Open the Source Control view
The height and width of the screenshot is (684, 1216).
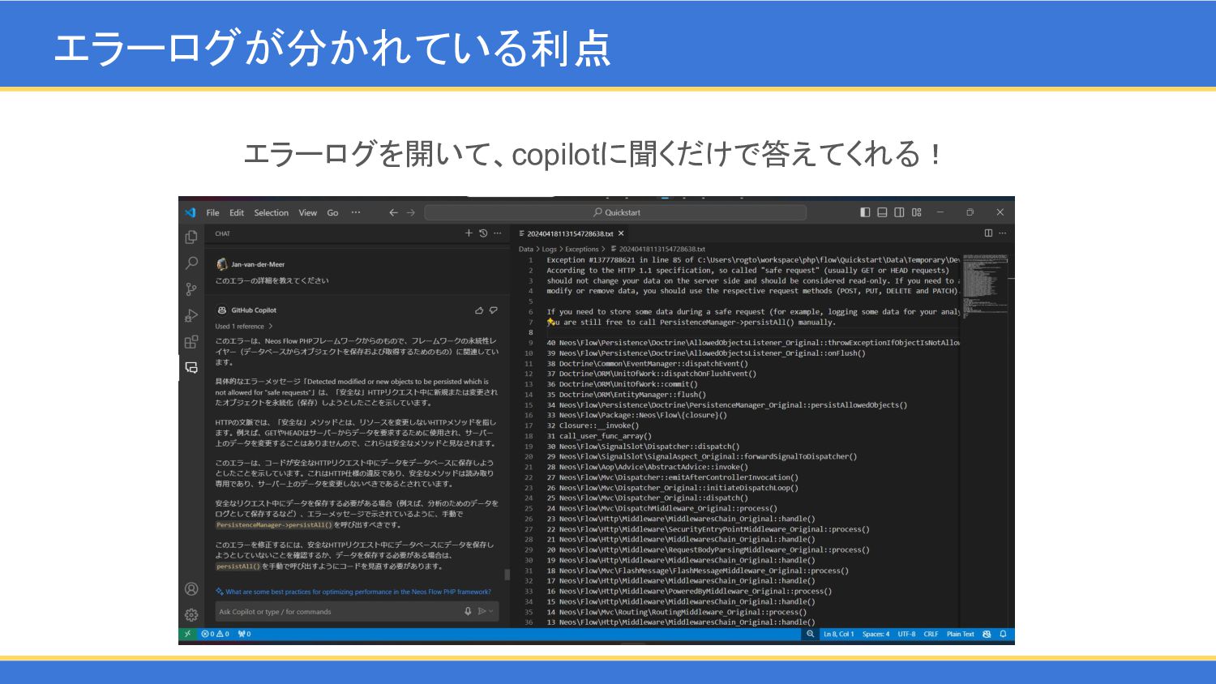tap(191, 289)
